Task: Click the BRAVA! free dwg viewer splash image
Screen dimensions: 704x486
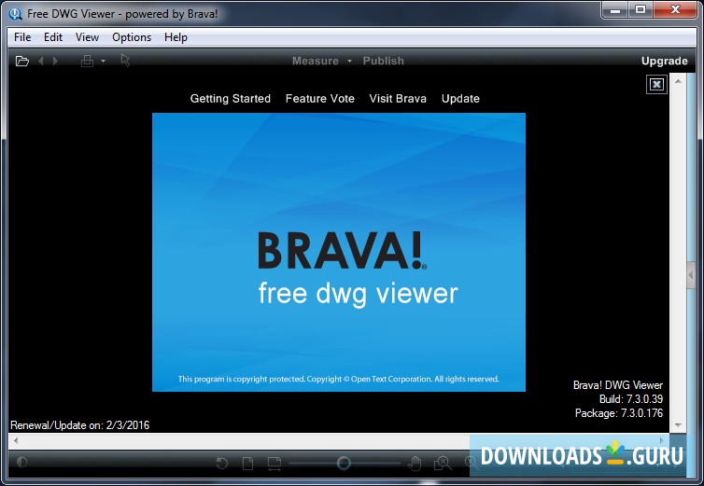Action: click(339, 252)
